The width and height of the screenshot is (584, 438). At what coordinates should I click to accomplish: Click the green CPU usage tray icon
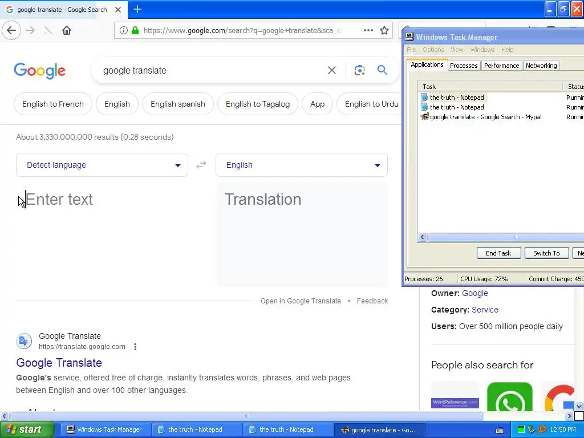point(521,430)
